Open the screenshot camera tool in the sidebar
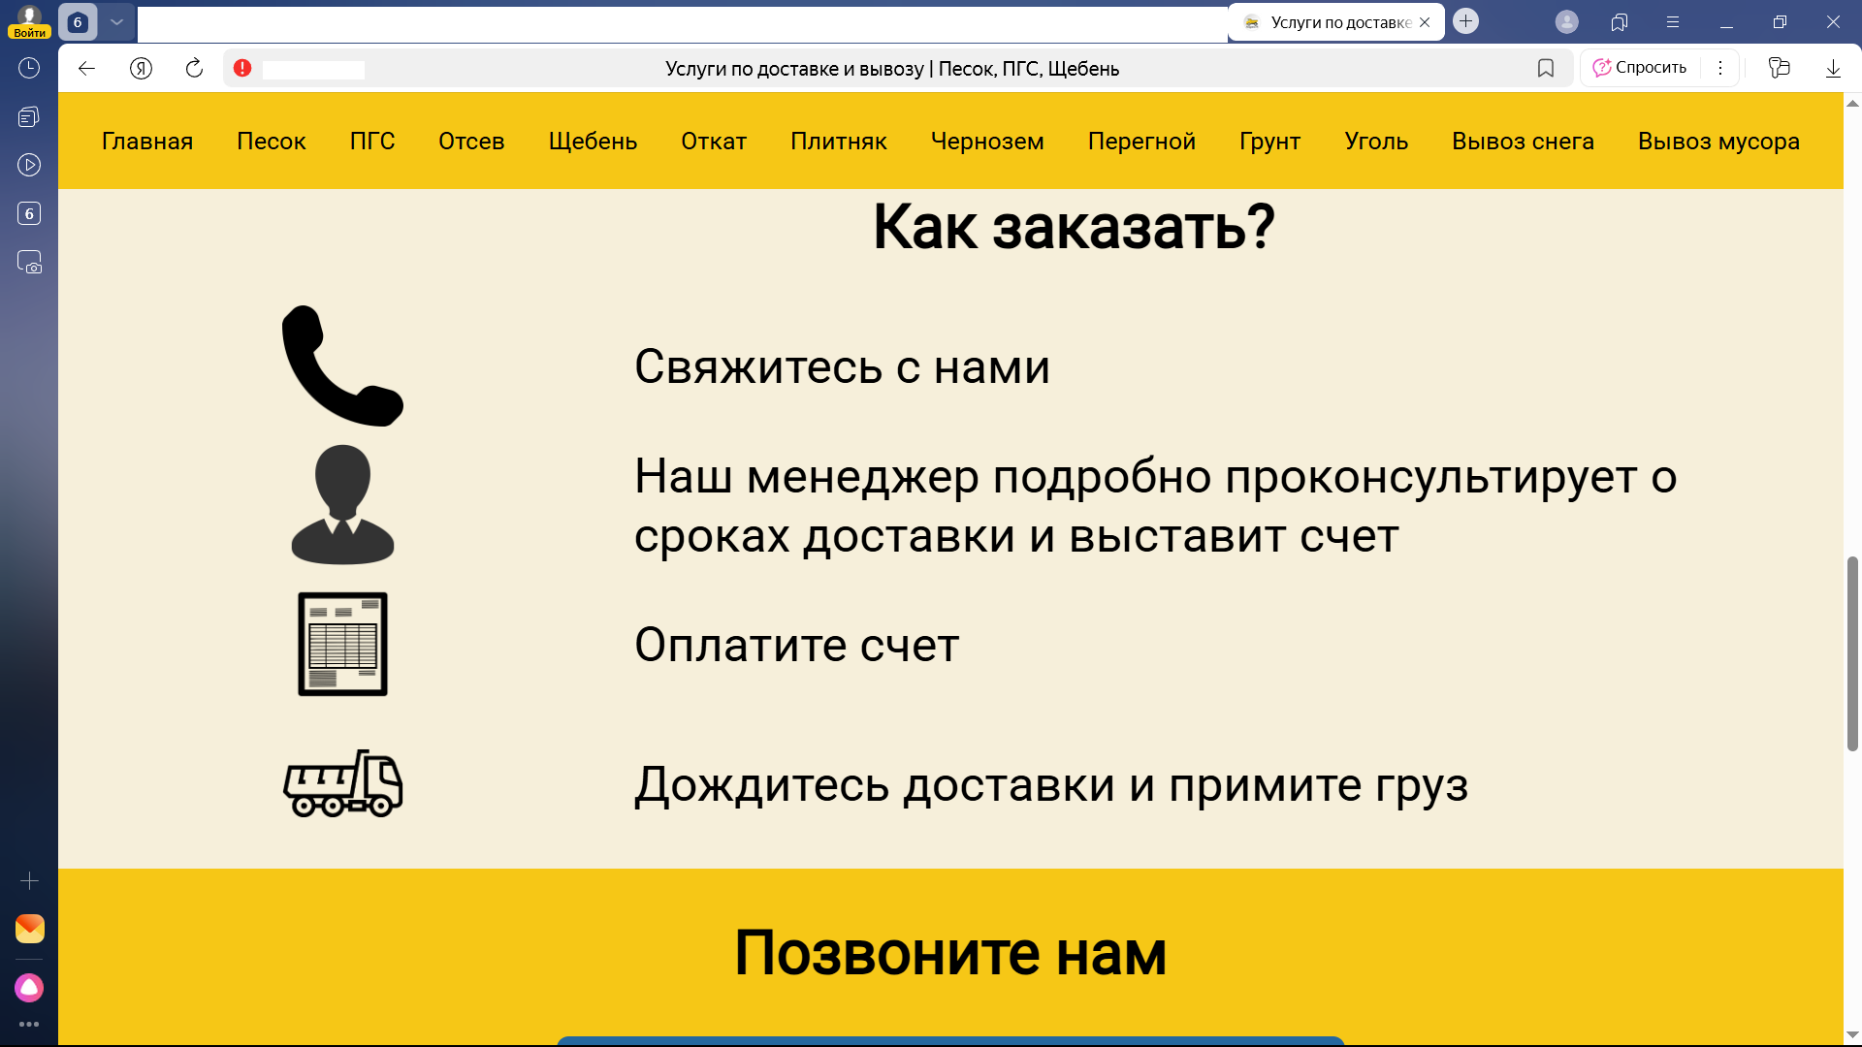The image size is (1862, 1047). pyautogui.click(x=29, y=263)
